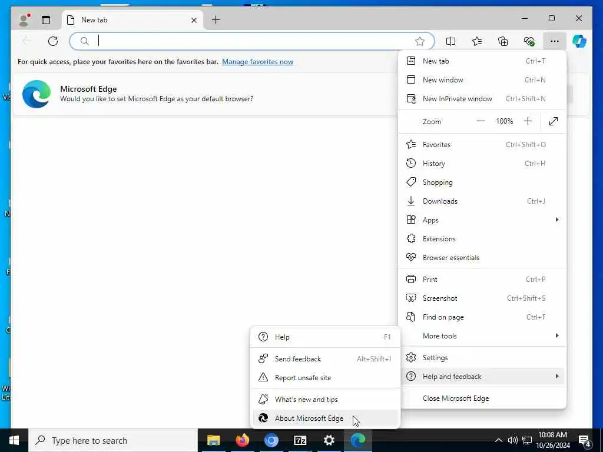Add a new tab with plus button

point(216,19)
